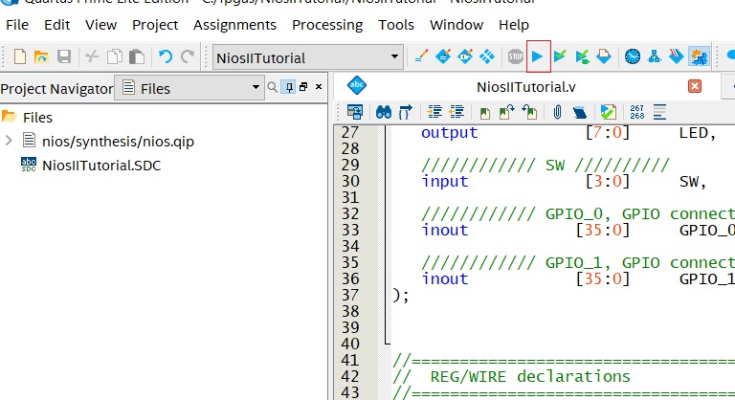
Task: Click the 'REG/WIRE declarations' comment text
Action: (530, 376)
